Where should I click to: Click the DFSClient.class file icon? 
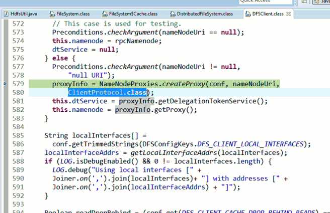[248, 14]
